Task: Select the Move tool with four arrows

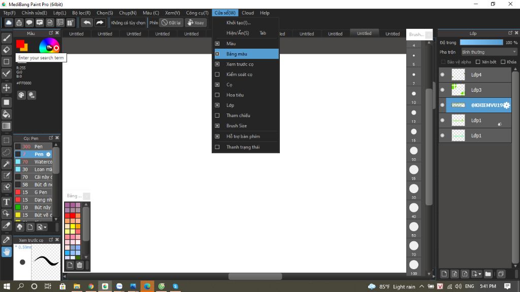Action: (6, 88)
